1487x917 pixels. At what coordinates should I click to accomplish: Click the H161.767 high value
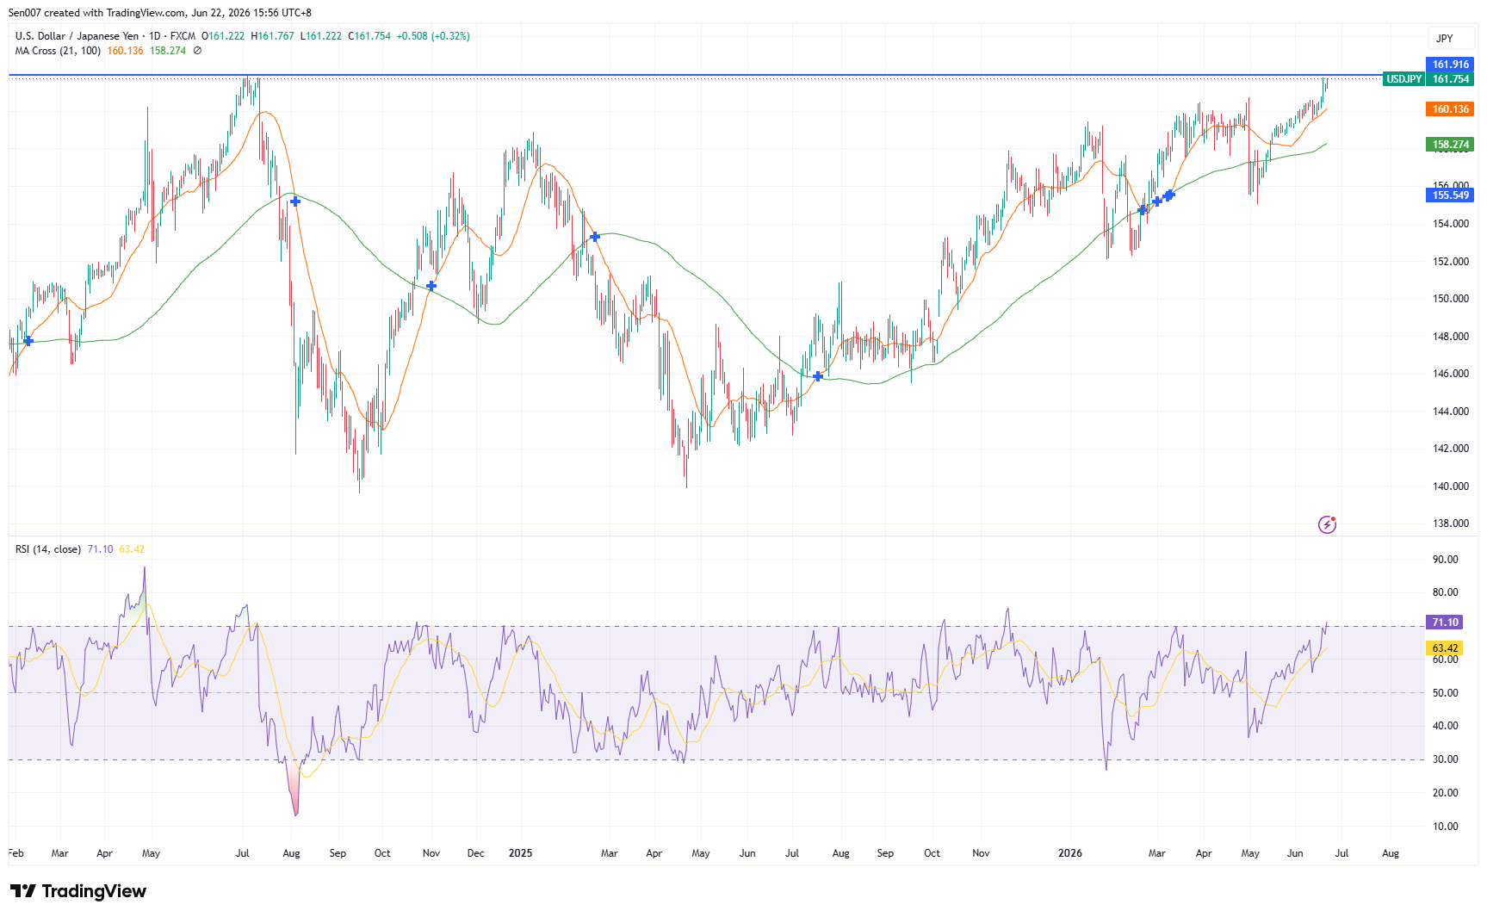273,36
